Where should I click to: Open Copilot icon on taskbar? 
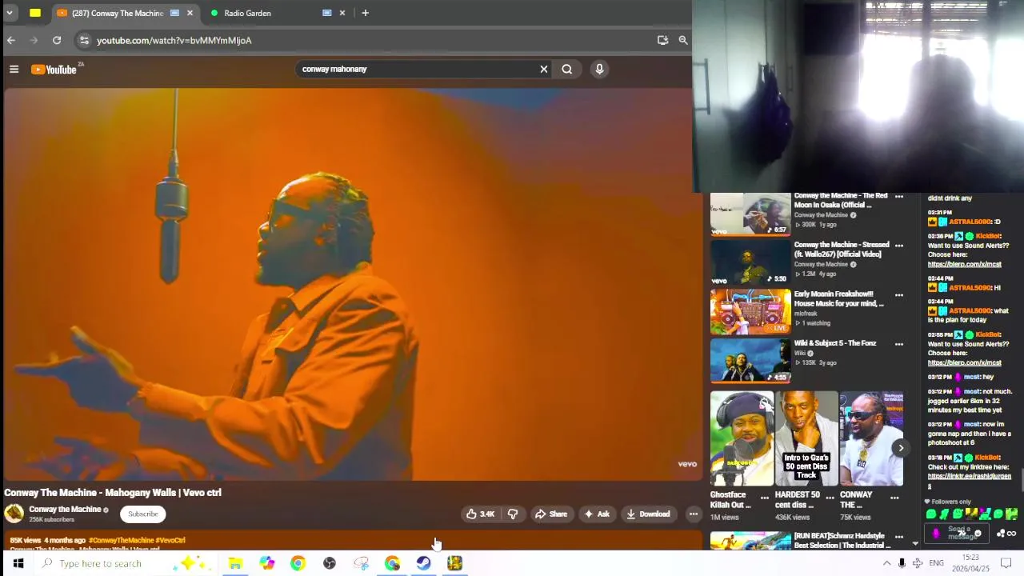pos(266,563)
